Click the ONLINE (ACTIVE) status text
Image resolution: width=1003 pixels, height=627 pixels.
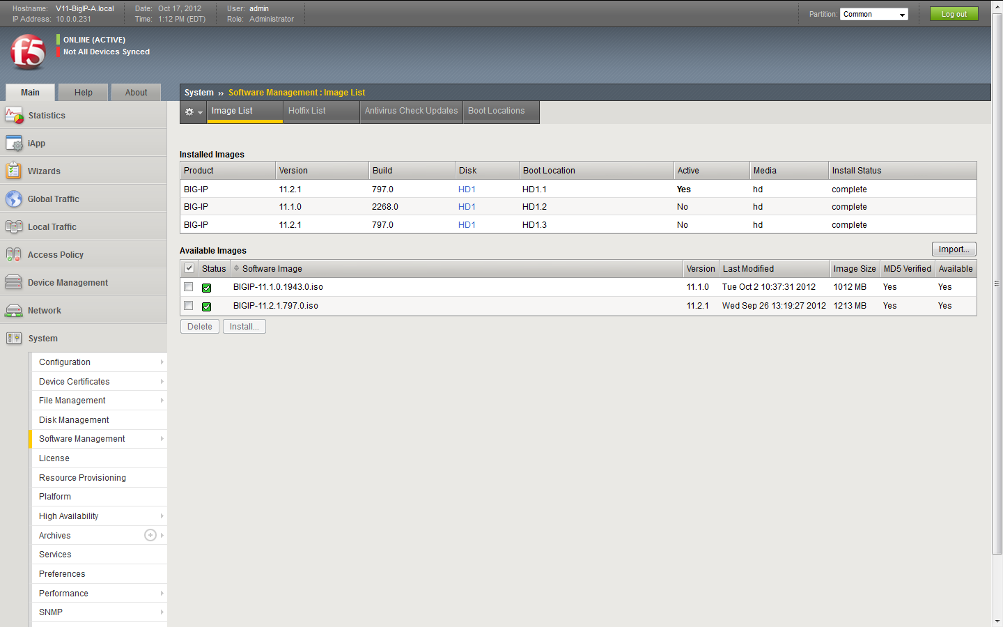[95, 40]
